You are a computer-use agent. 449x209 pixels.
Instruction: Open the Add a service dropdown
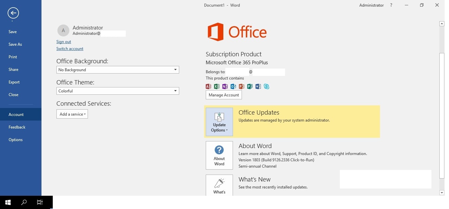tap(72, 114)
